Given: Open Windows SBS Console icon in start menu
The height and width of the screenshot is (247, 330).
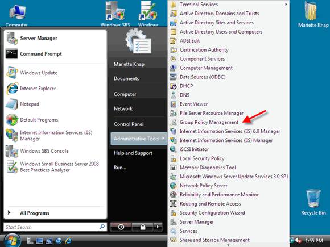Looking at the screenshot, I should 12,151.
